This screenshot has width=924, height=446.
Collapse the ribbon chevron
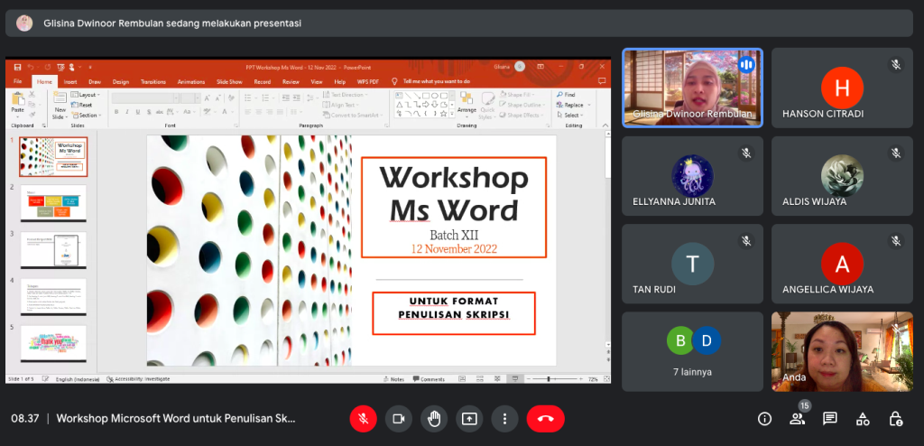click(x=605, y=125)
